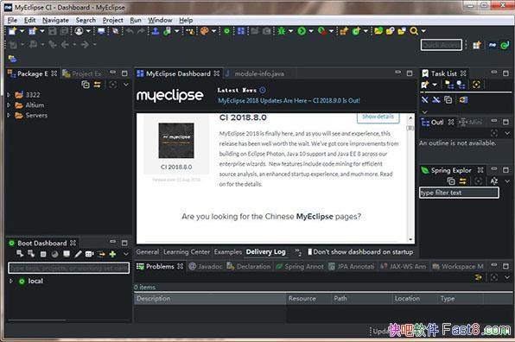Check 'Don't show dashboard on startup'
The height and width of the screenshot is (342, 515).
[309, 251]
